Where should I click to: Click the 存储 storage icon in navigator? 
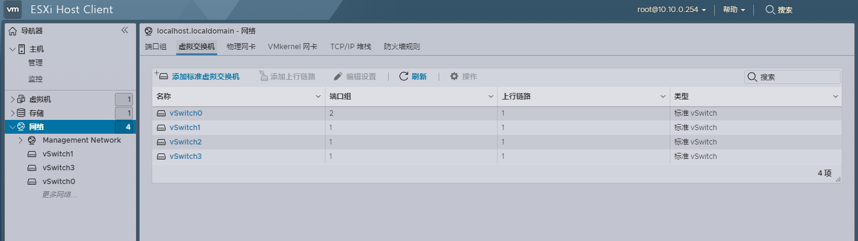point(21,113)
